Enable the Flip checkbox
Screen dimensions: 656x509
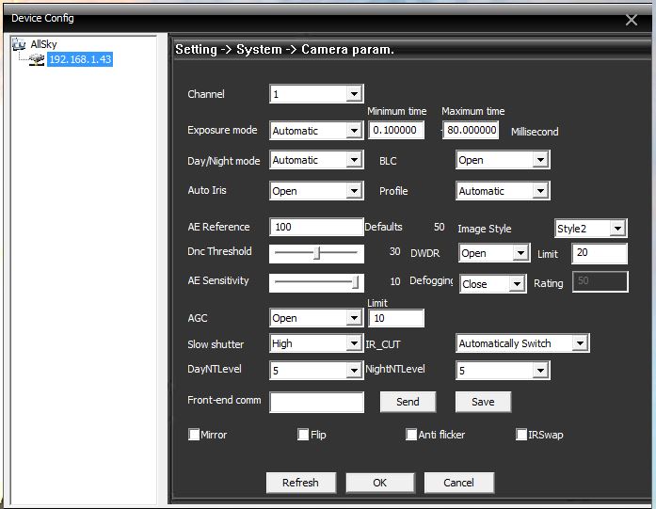coord(303,434)
